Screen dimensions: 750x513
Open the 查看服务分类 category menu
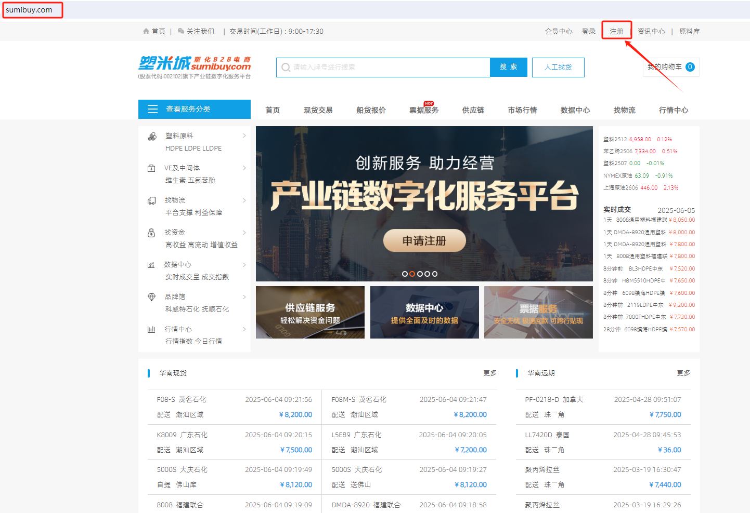pyautogui.click(x=195, y=109)
